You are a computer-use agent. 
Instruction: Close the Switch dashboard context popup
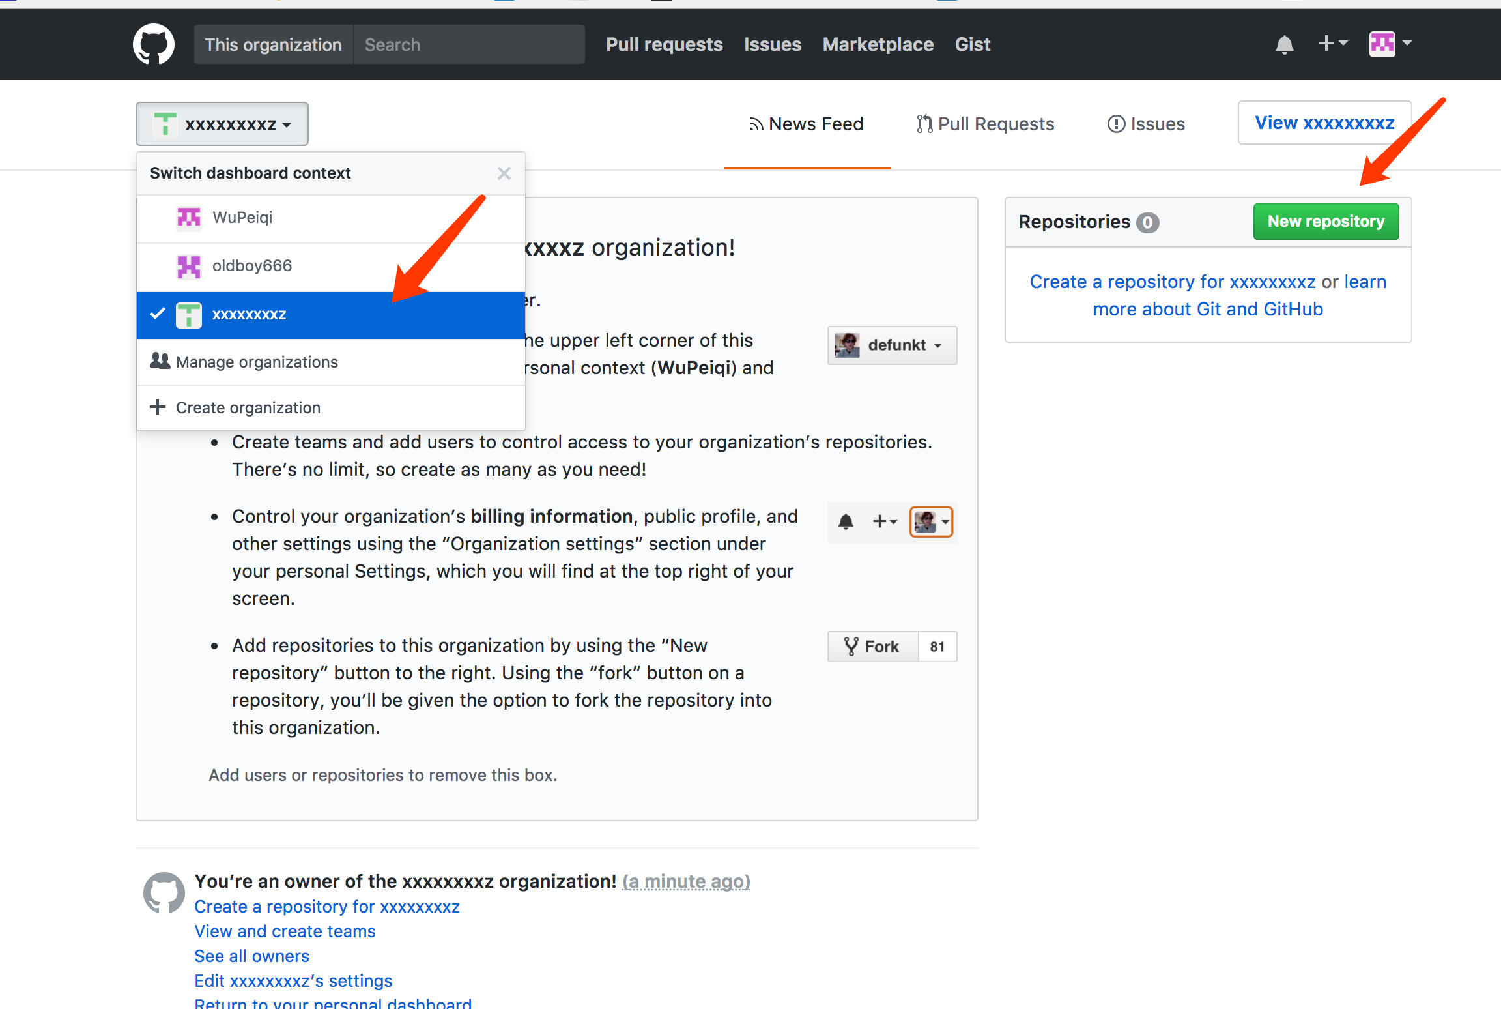coord(504,173)
